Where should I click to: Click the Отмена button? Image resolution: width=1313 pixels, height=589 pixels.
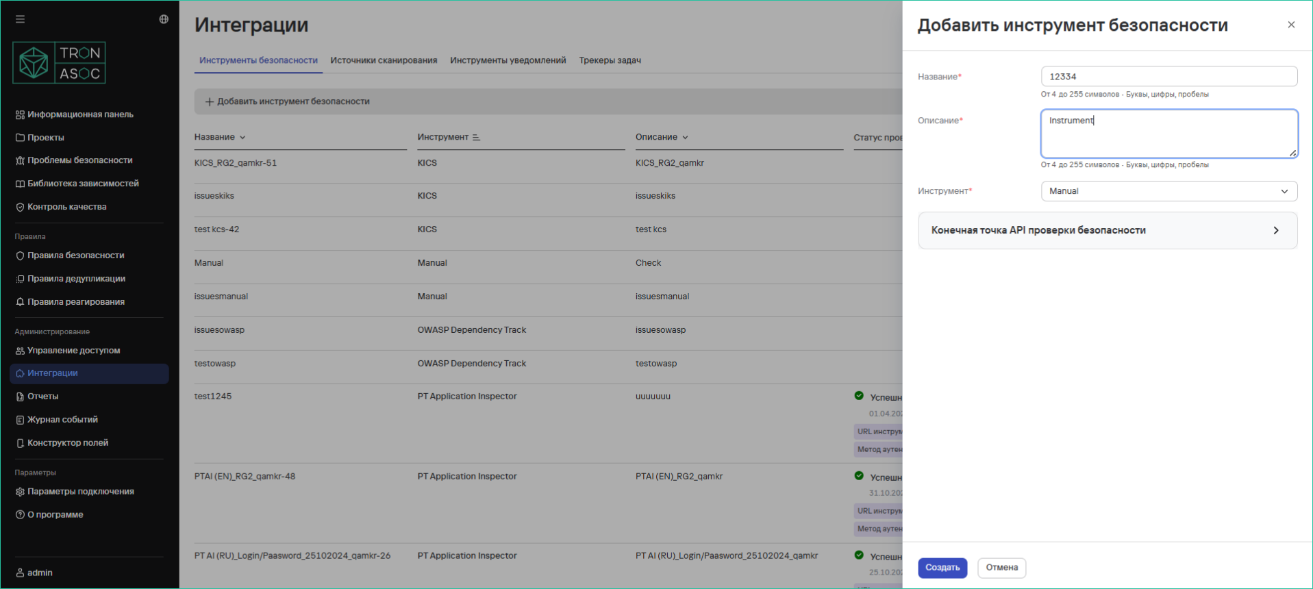coord(1001,568)
